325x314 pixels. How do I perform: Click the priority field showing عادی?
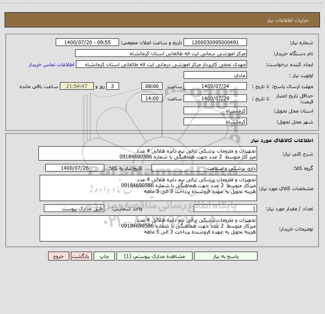point(215,75)
